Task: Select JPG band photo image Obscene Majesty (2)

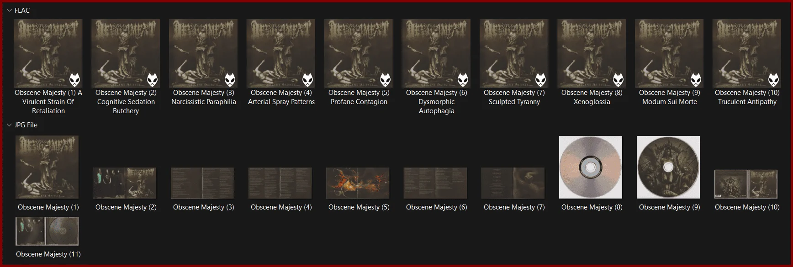Action: [125, 183]
